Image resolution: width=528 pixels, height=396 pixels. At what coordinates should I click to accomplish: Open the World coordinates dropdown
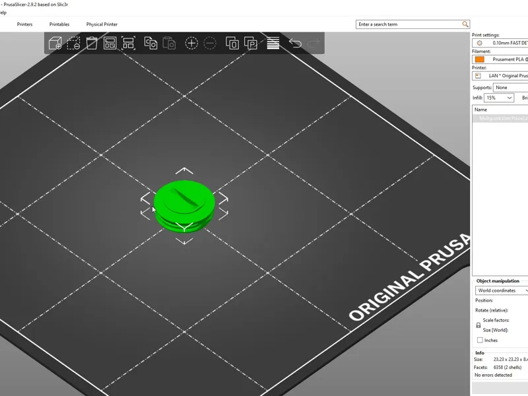pos(502,290)
